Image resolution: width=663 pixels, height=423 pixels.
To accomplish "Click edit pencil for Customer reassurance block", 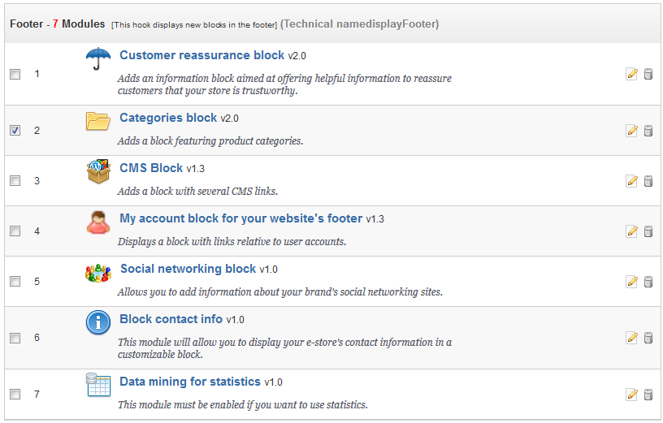I will [631, 74].
